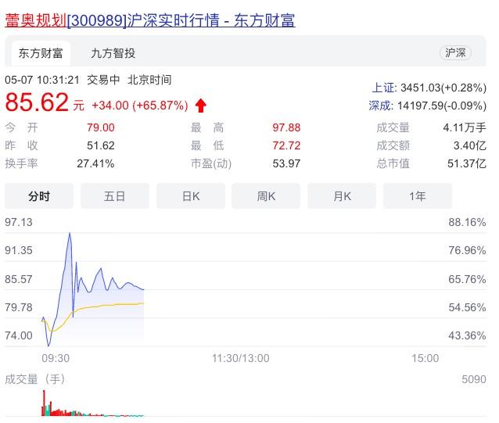Viewport: 499px width, 423px height.
Task: Click the red up arrow icon
Action: click(x=201, y=106)
